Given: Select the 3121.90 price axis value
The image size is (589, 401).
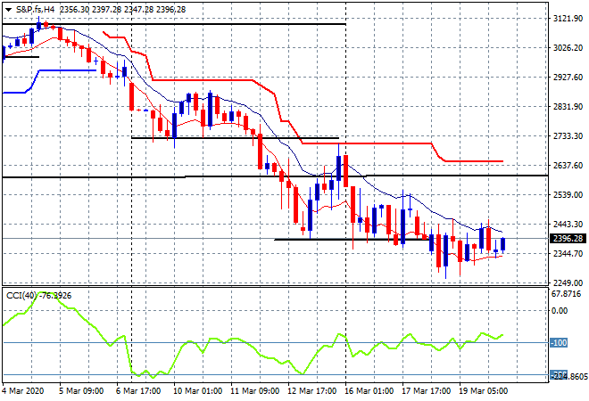Looking at the screenshot, I should click(x=568, y=19).
